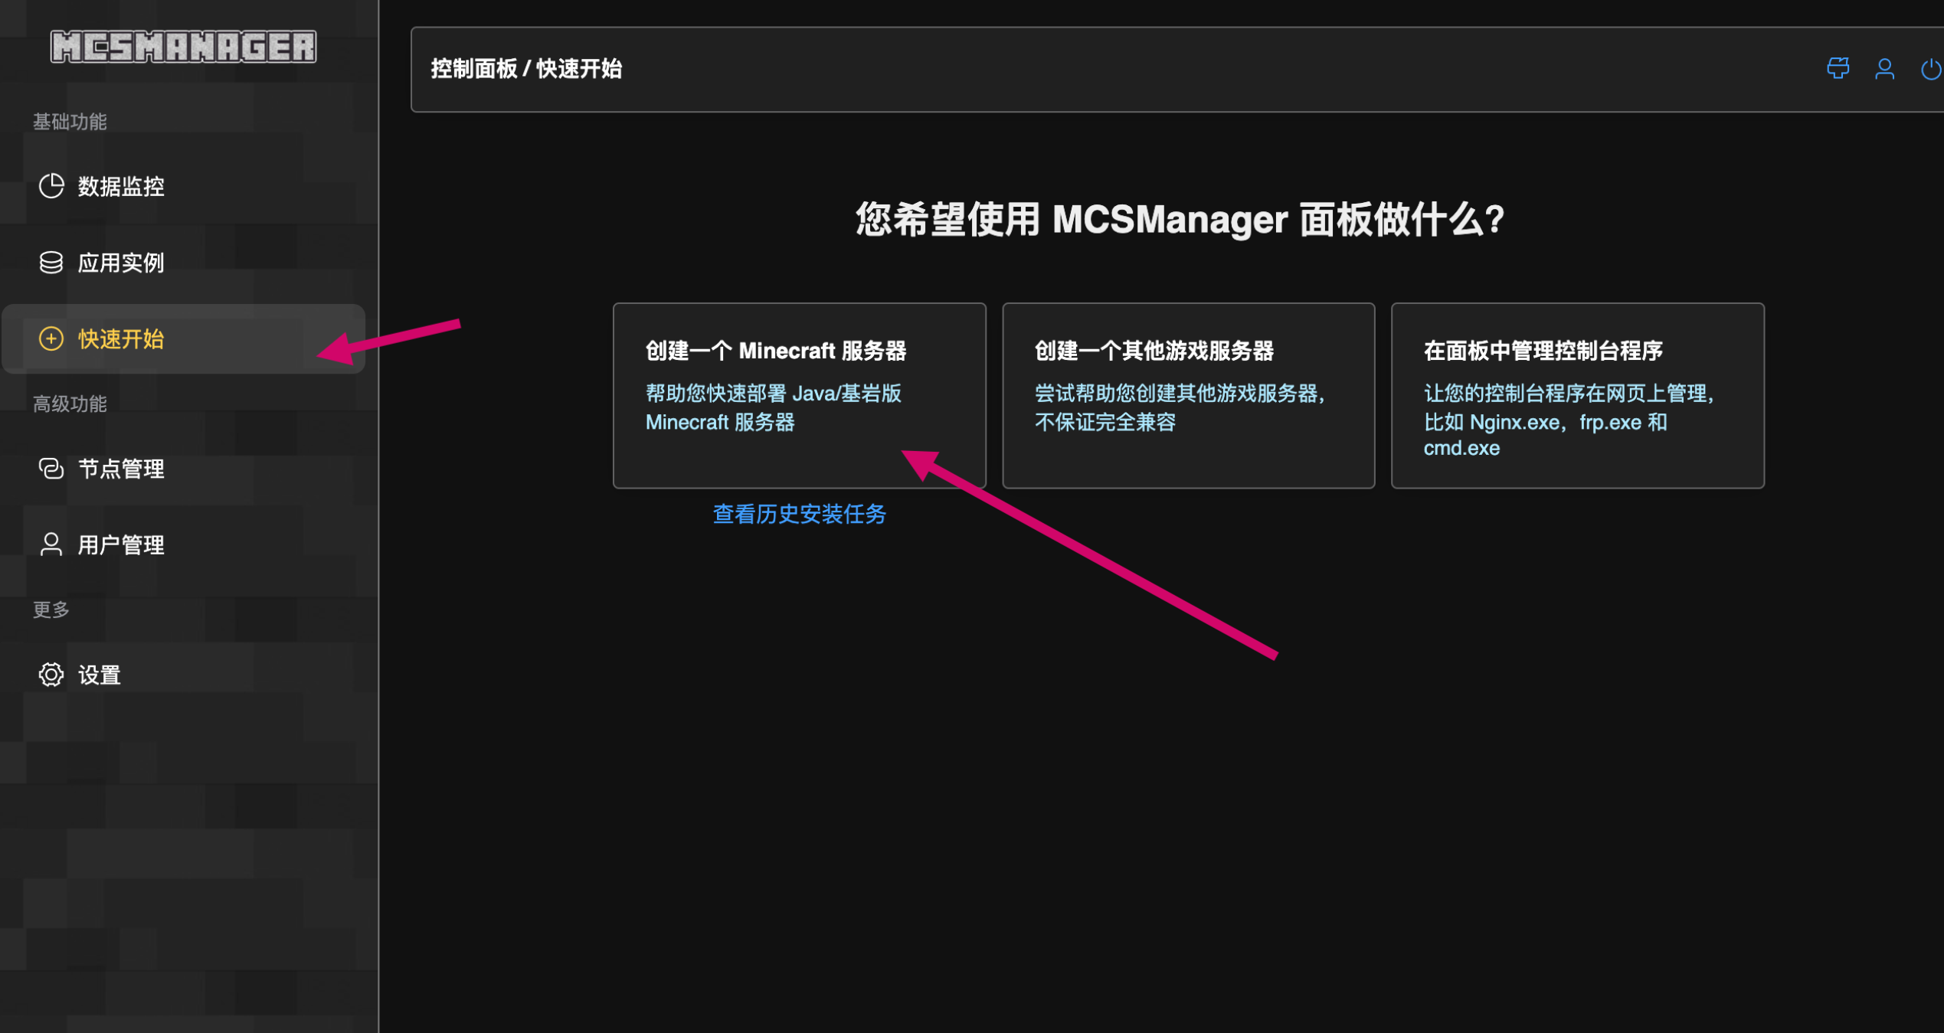Click heading 您希望使用 MCSManager 面板做什么?

[1180, 220]
